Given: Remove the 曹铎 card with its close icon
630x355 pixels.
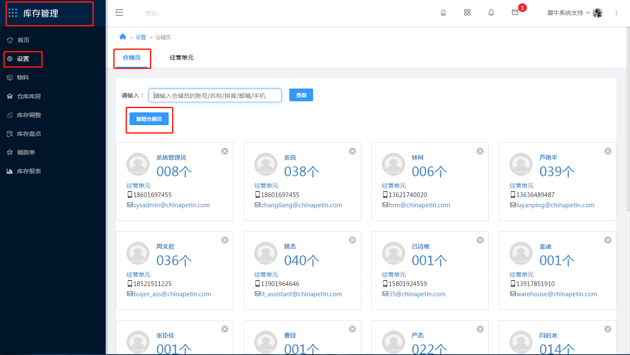Looking at the screenshot, I should click(353, 329).
